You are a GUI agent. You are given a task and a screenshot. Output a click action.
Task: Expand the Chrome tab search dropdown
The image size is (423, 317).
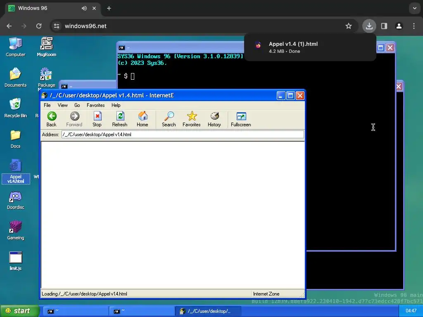[x=415, y=8]
